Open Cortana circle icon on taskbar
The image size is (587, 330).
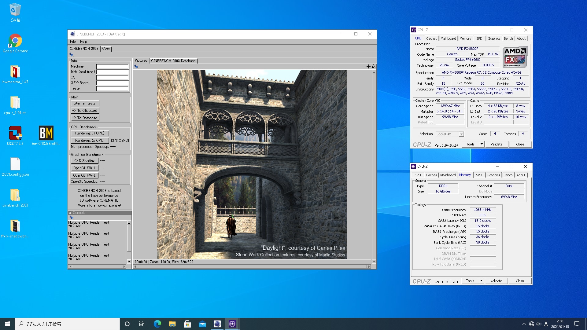pyautogui.click(x=127, y=324)
